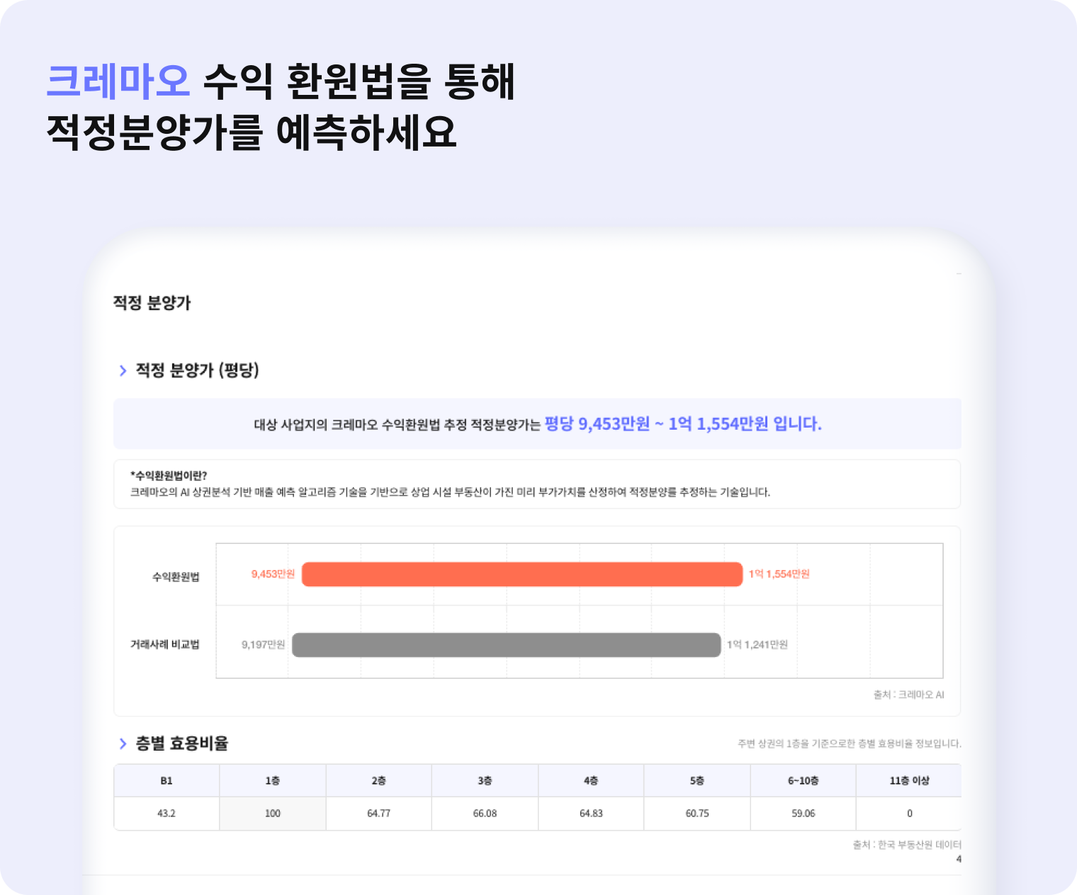Select the 11층 이상 column header
This screenshot has width=1077, height=895.
click(x=909, y=780)
